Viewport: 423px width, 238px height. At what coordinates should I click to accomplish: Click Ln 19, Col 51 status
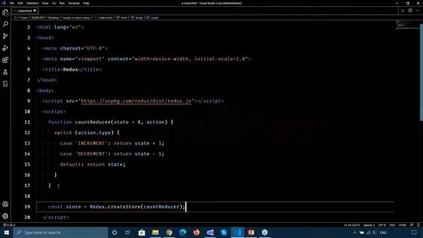(352, 225)
